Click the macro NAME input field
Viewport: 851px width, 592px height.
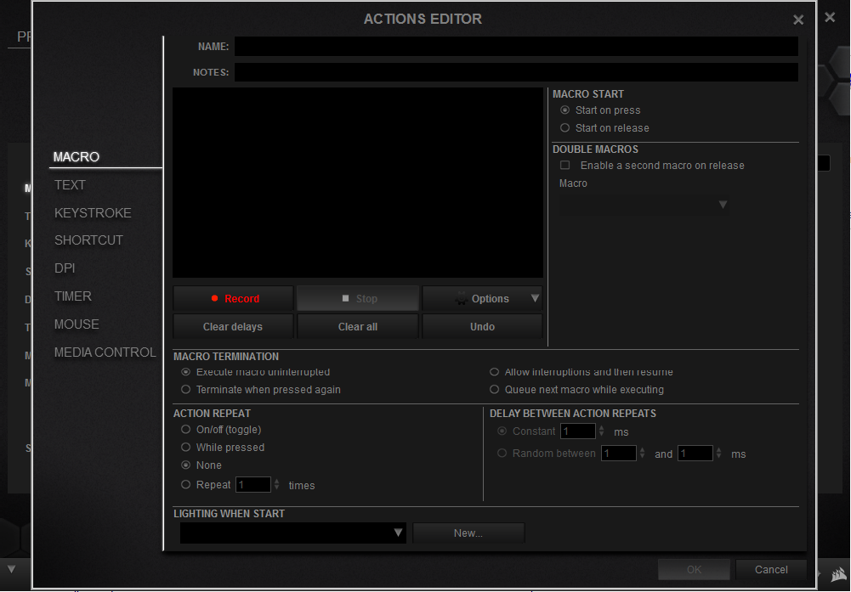click(x=515, y=47)
